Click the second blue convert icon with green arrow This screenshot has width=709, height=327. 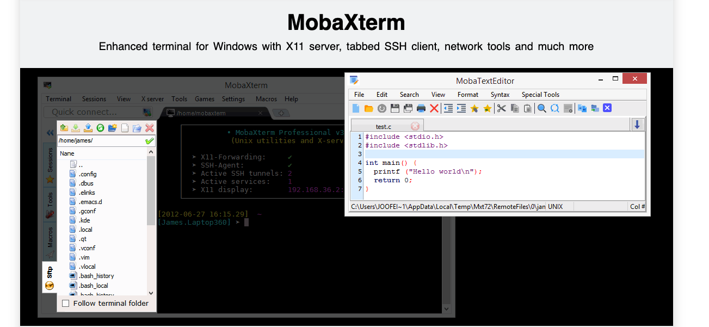595,108
